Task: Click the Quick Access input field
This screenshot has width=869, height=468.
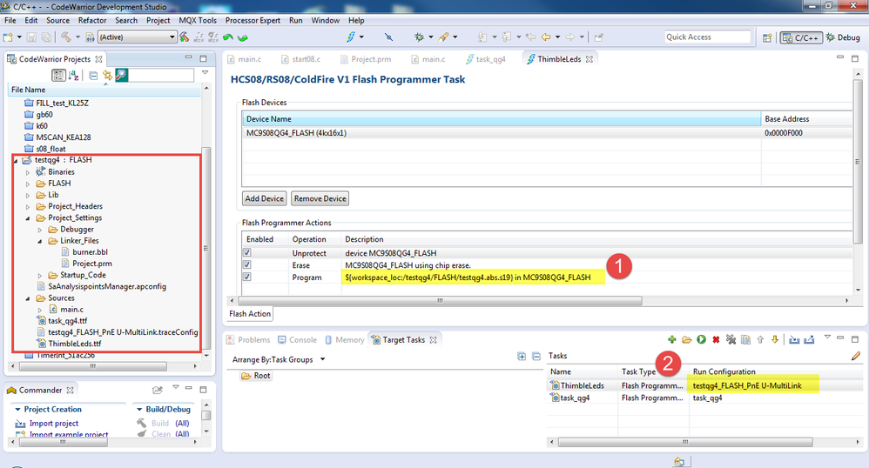Action: [707, 37]
